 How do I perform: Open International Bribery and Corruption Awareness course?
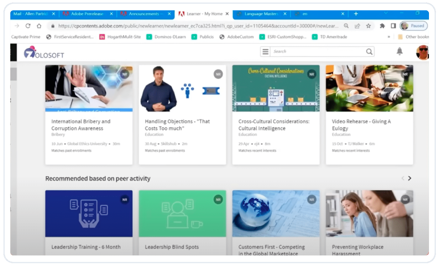pos(81,125)
